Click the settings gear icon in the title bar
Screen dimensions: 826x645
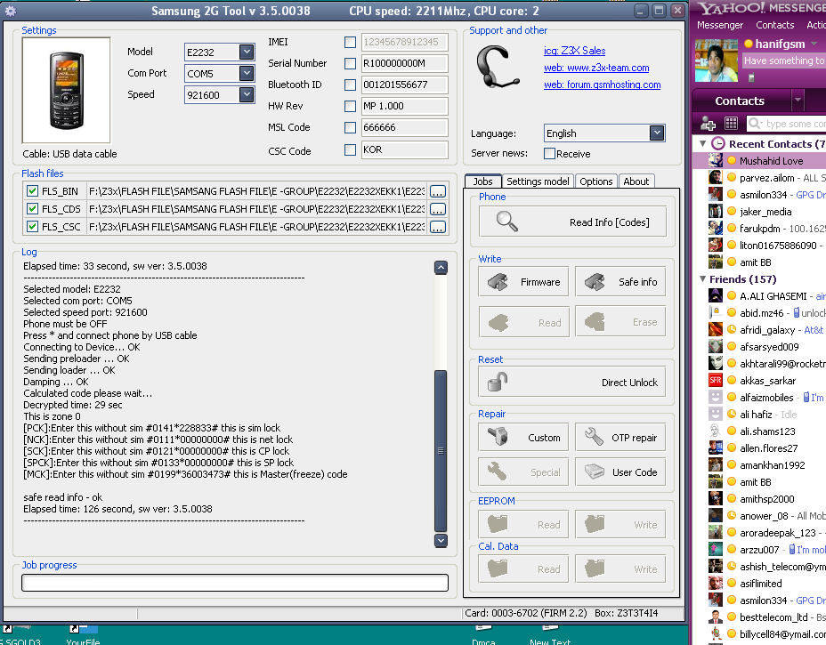[x=10, y=11]
